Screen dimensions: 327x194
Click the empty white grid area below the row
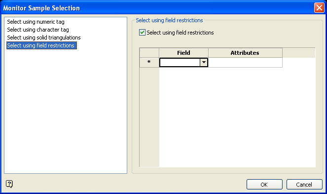pyautogui.click(x=237, y=117)
